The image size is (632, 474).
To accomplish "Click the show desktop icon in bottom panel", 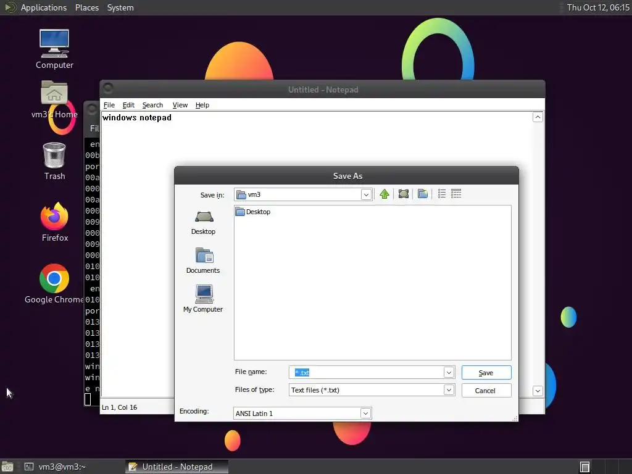I will click(7, 467).
